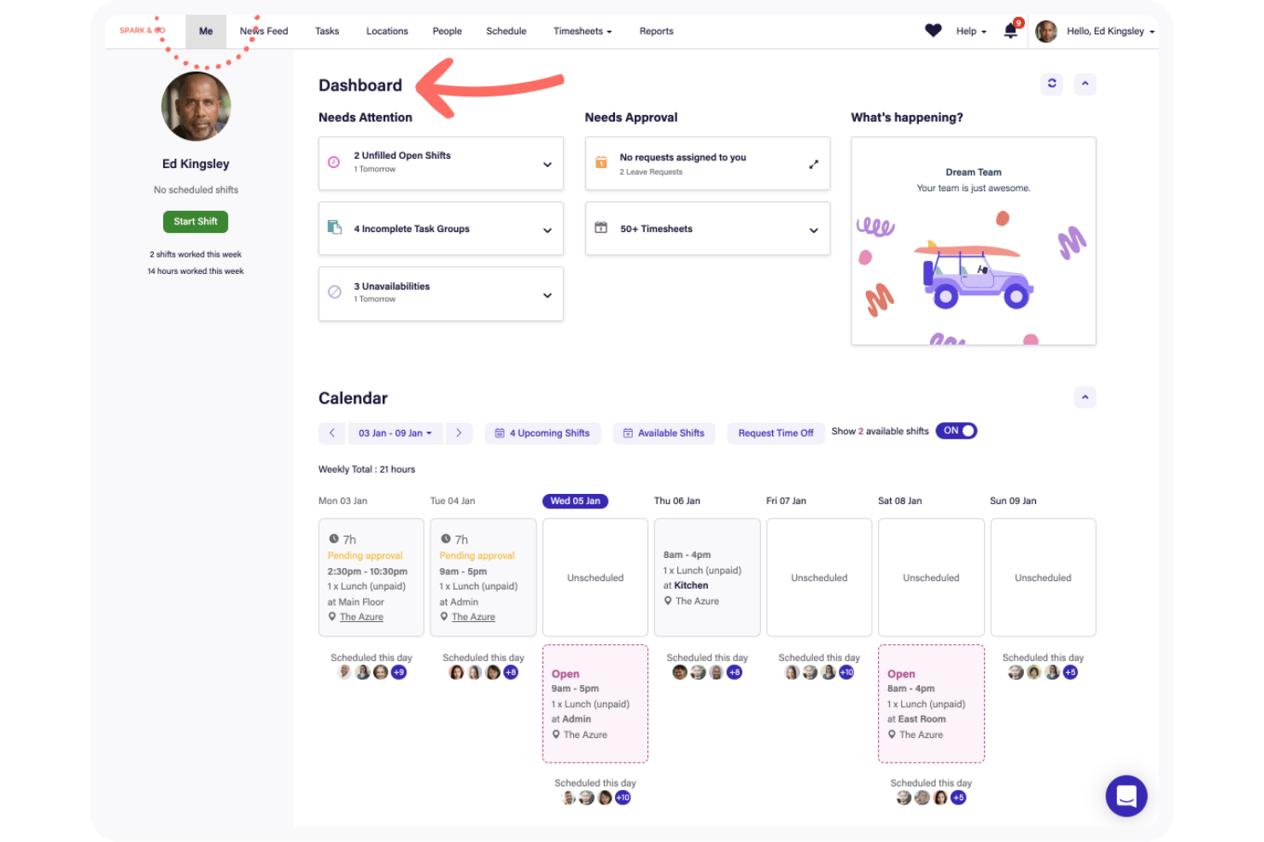Click 'Weekly Total : 21 hours' text
The image size is (1264, 842).
click(x=366, y=469)
